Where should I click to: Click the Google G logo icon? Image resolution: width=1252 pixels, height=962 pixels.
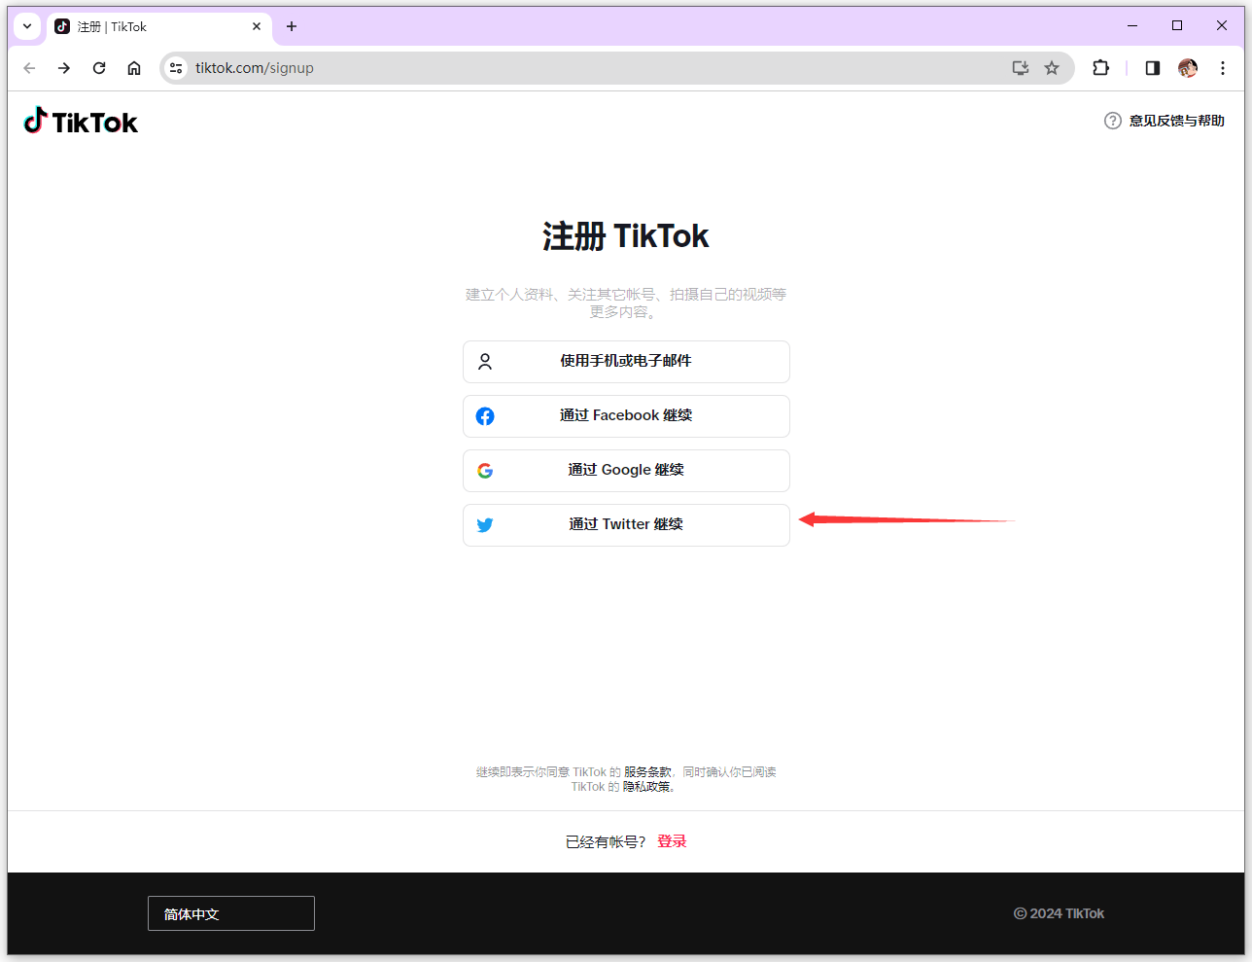click(x=485, y=471)
